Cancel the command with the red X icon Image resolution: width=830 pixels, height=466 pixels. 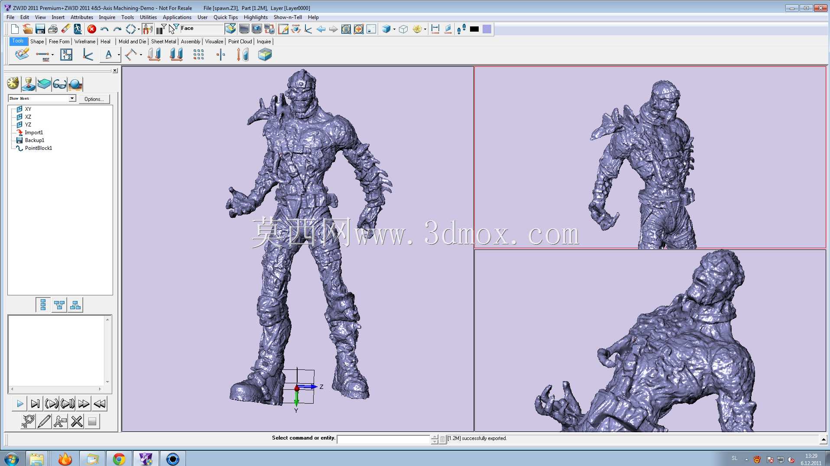92,29
